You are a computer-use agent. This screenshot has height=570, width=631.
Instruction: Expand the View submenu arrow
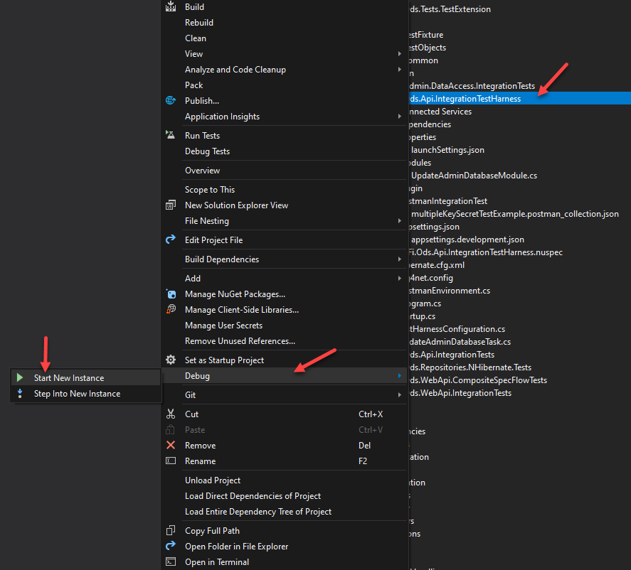click(x=400, y=54)
